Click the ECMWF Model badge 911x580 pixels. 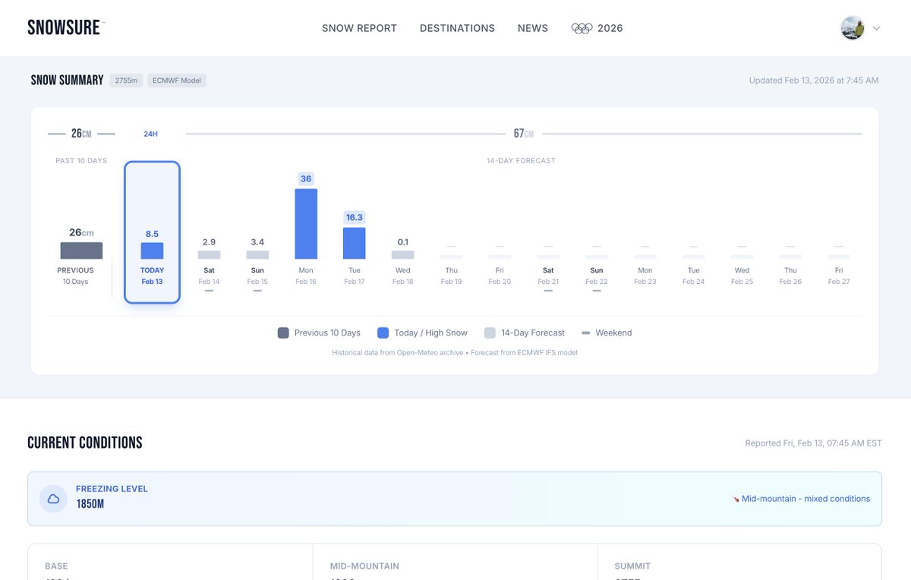point(177,80)
